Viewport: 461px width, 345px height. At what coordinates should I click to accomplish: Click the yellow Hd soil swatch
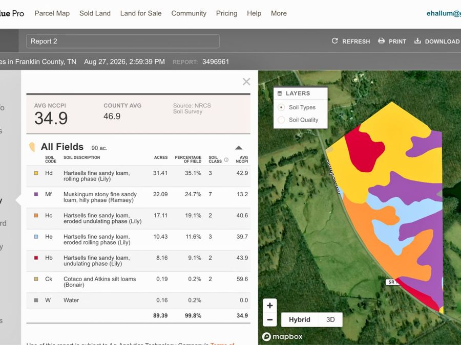36,173
